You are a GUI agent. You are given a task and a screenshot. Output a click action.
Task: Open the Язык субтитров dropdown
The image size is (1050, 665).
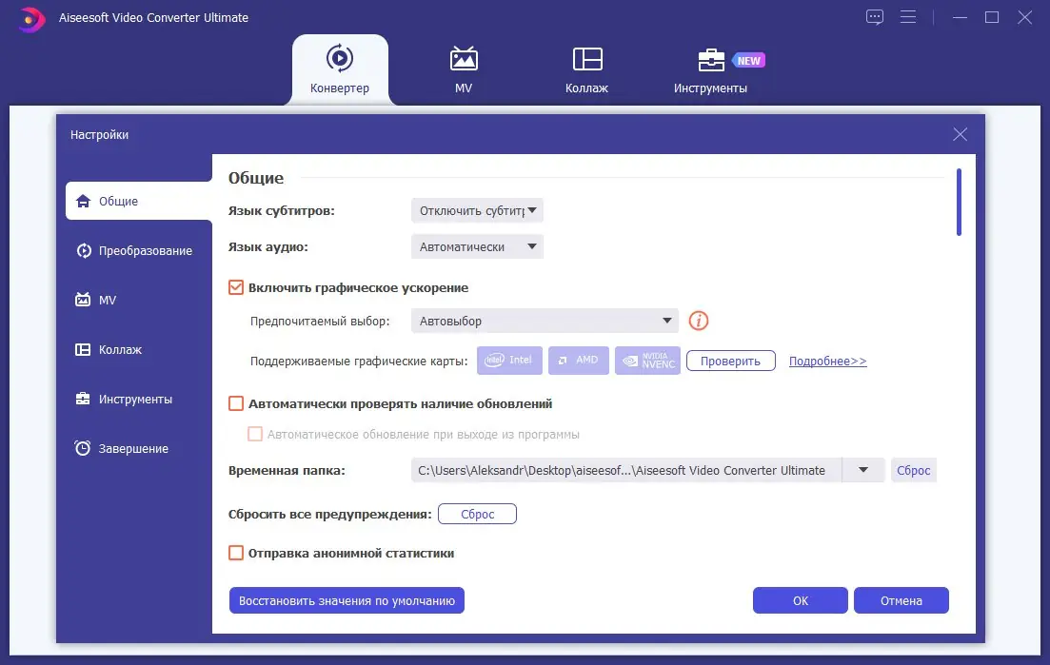point(476,210)
